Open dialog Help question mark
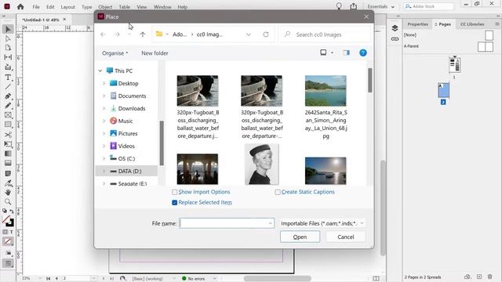The width and height of the screenshot is (502, 282). pos(362,52)
